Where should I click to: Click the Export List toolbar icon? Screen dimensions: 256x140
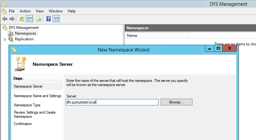[x=39, y=19]
